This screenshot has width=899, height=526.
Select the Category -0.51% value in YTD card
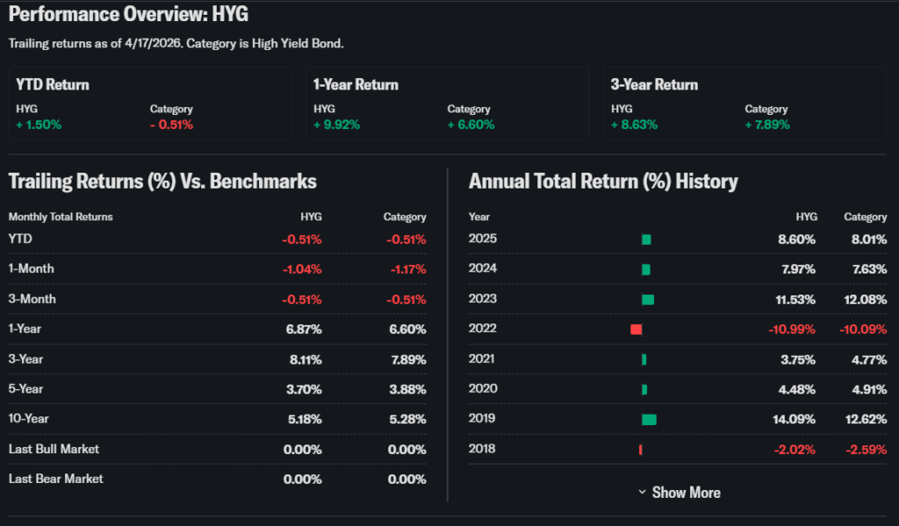tap(171, 124)
